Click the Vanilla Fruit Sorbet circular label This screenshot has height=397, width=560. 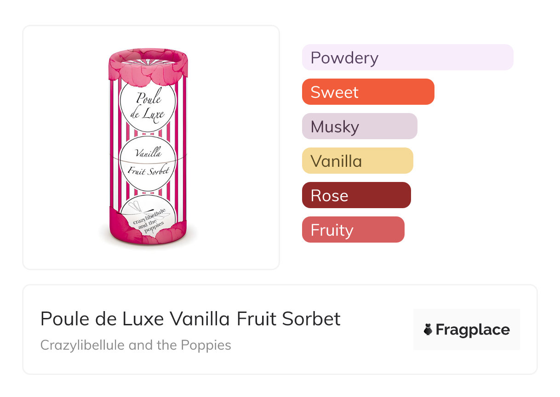click(x=148, y=163)
